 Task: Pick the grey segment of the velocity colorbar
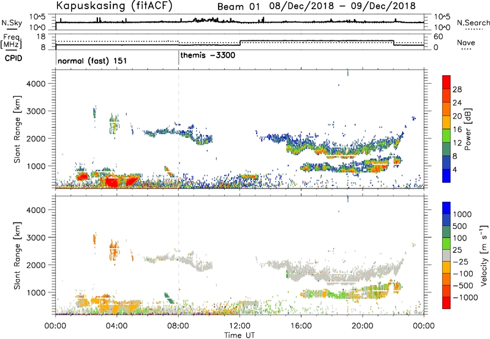click(447, 255)
